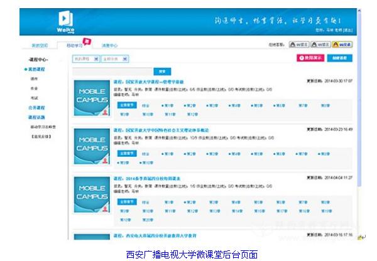
Task: Click 【意见反馈】 feedback link in sidebar
Action: click(41, 136)
